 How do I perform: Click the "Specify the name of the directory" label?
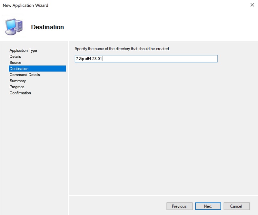pos(122,49)
